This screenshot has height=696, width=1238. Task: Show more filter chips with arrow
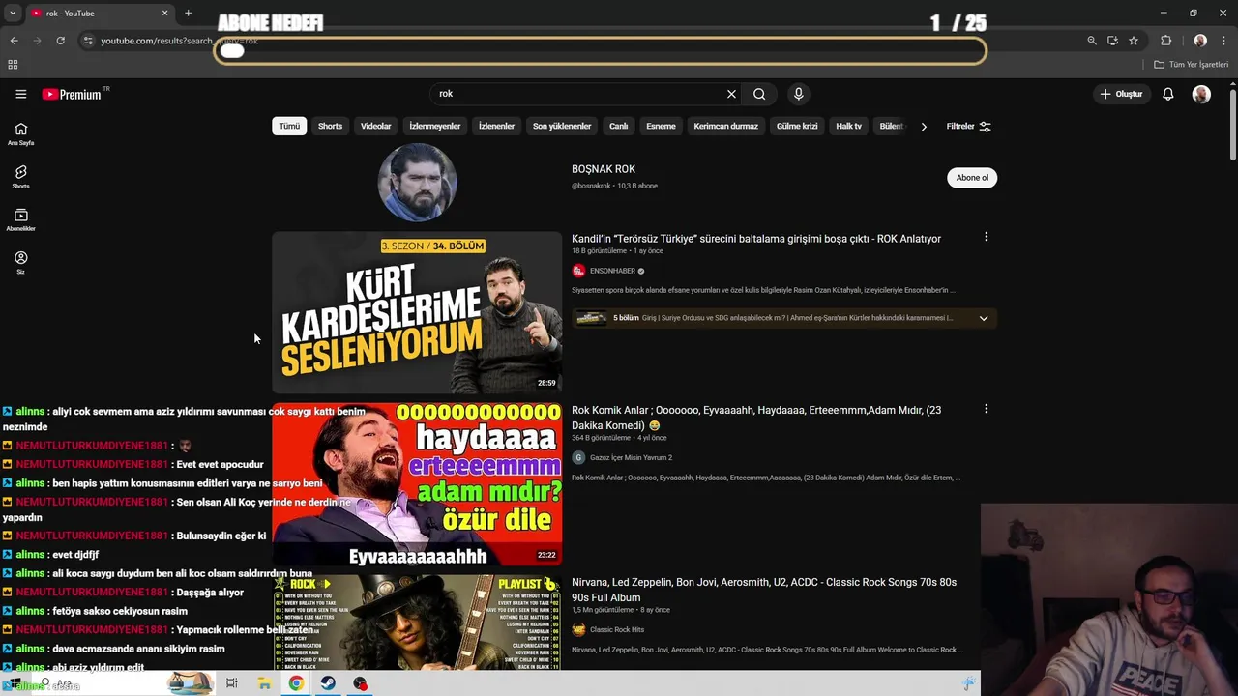click(x=924, y=126)
